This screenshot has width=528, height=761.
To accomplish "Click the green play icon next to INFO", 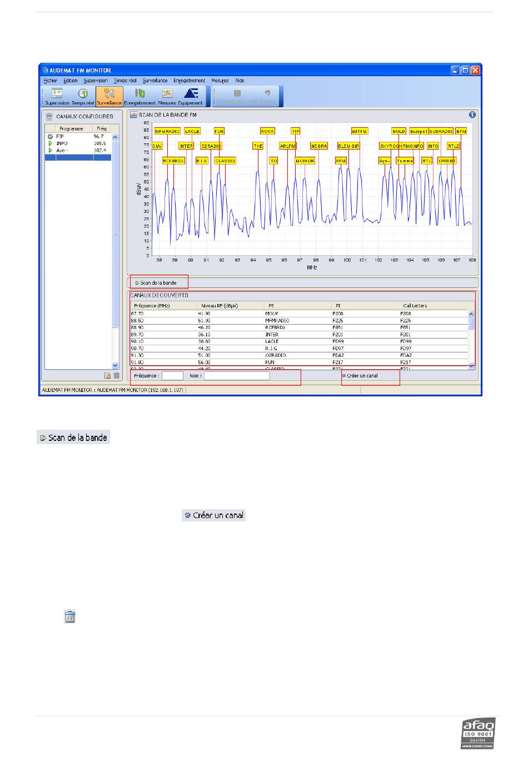I will pyautogui.click(x=50, y=143).
